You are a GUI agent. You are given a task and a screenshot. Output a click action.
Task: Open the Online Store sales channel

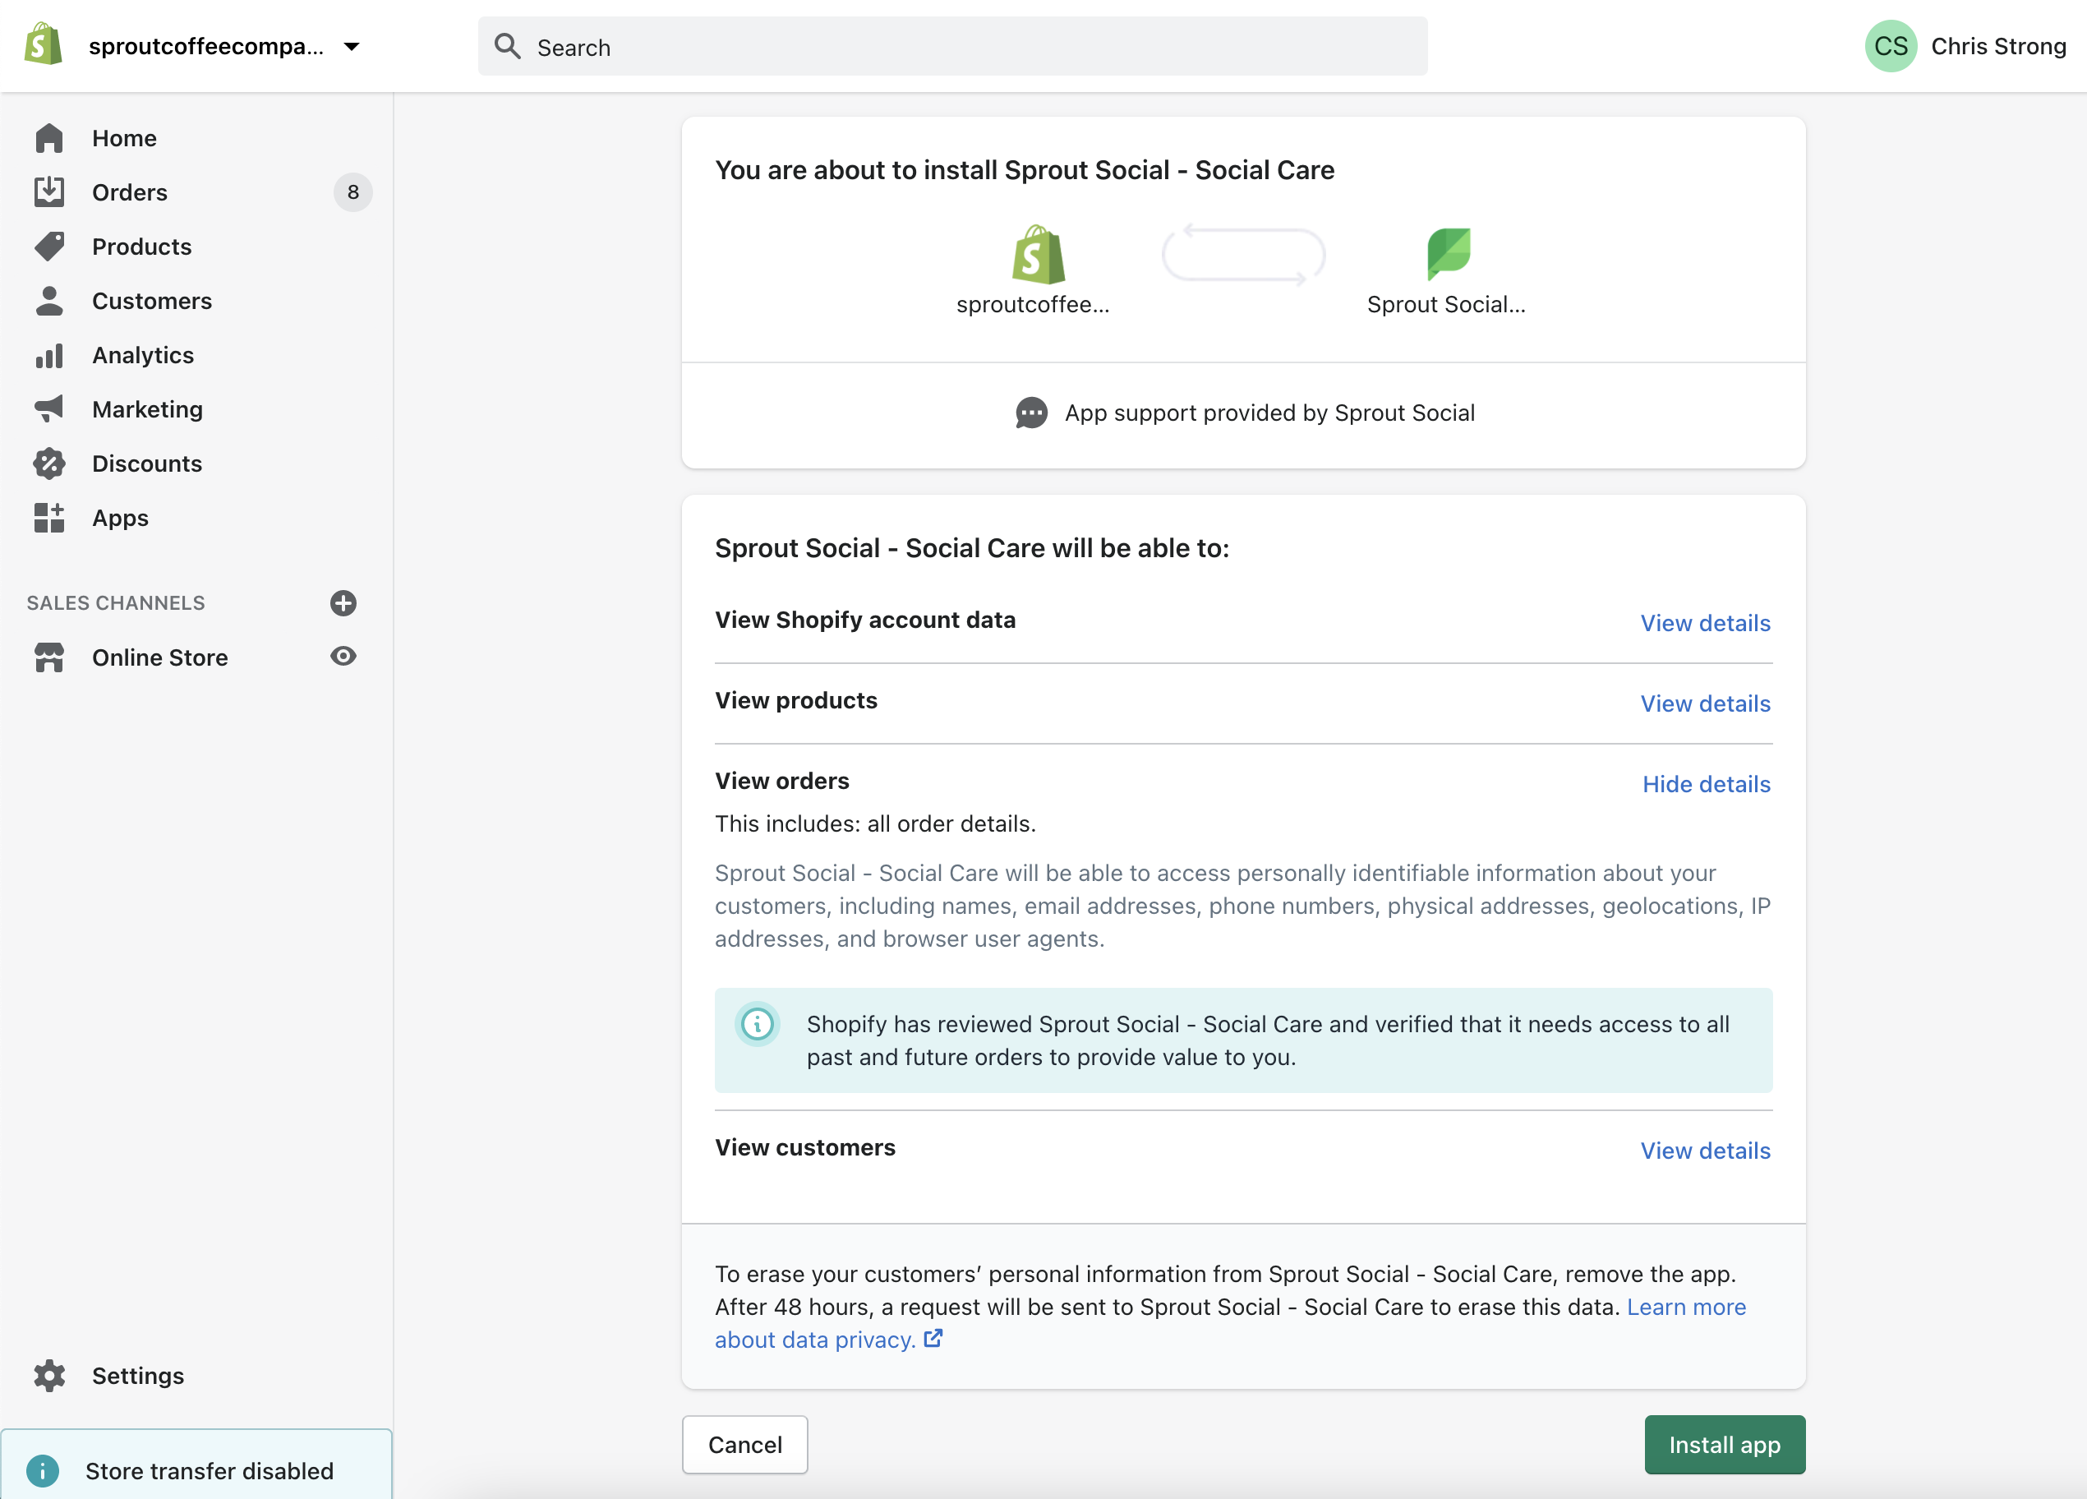coord(160,657)
